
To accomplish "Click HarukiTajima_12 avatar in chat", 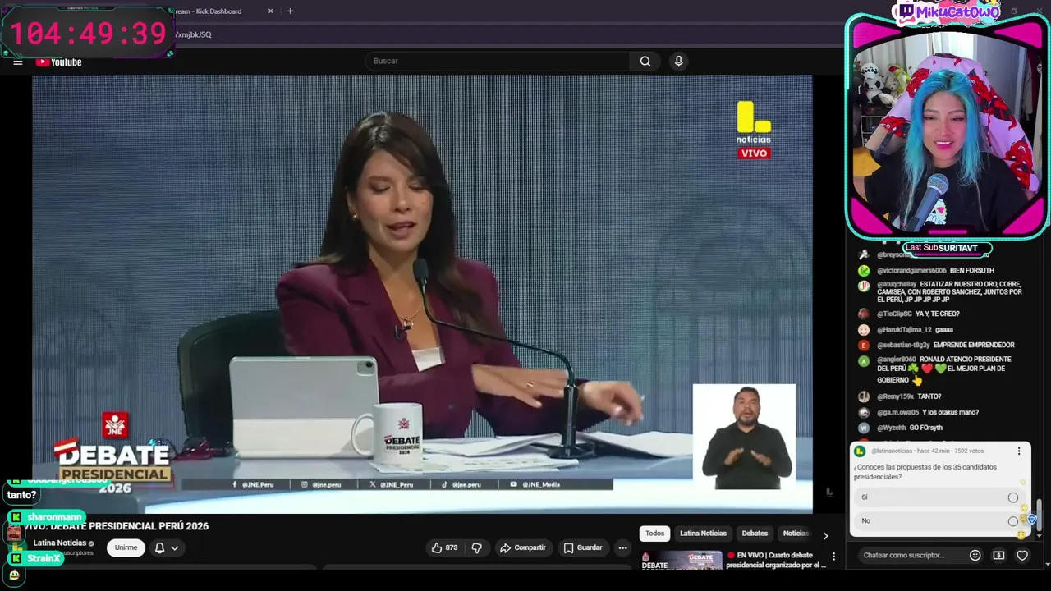I will coord(864,330).
